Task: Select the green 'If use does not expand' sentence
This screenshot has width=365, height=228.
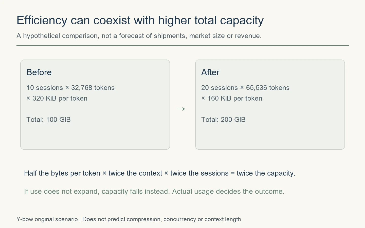Action: (154, 192)
